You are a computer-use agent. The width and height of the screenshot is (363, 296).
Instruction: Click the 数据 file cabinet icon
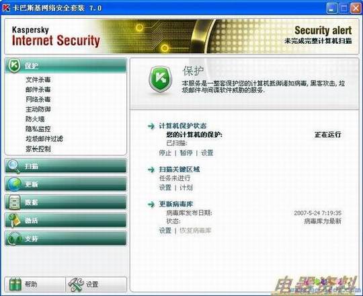coord(14,202)
